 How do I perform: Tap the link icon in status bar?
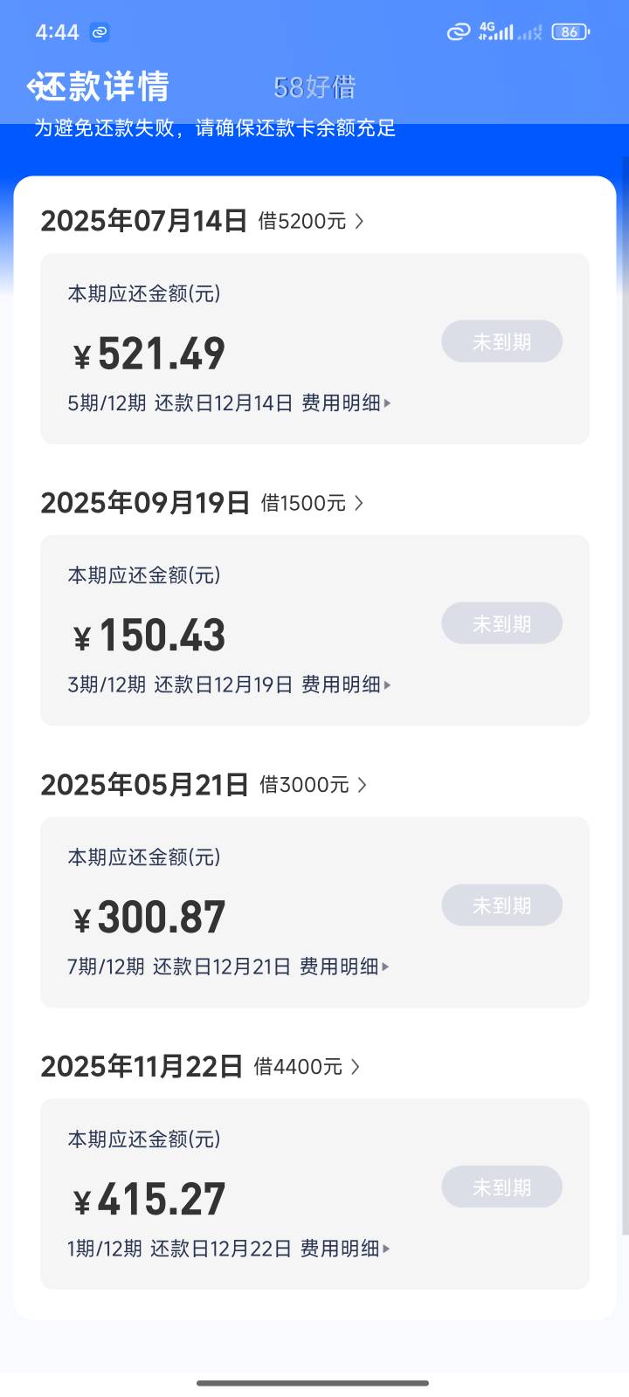click(x=100, y=33)
